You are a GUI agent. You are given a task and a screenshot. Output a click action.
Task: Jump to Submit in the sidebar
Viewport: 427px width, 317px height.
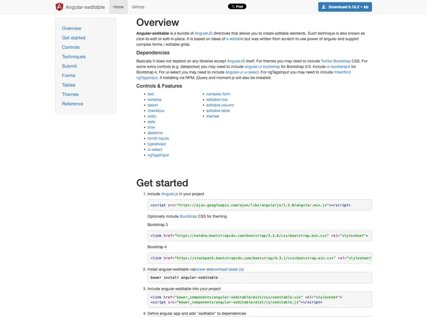click(x=69, y=66)
